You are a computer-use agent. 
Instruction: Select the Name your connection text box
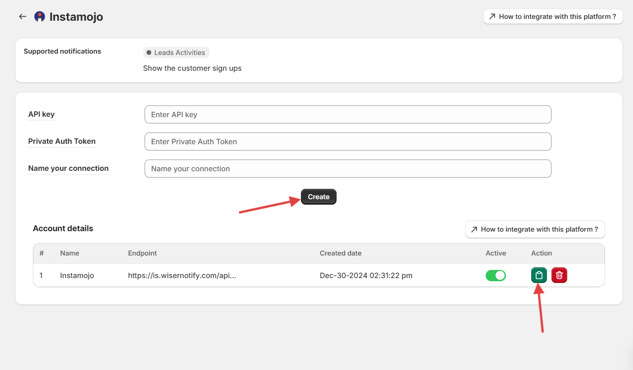pos(347,169)
